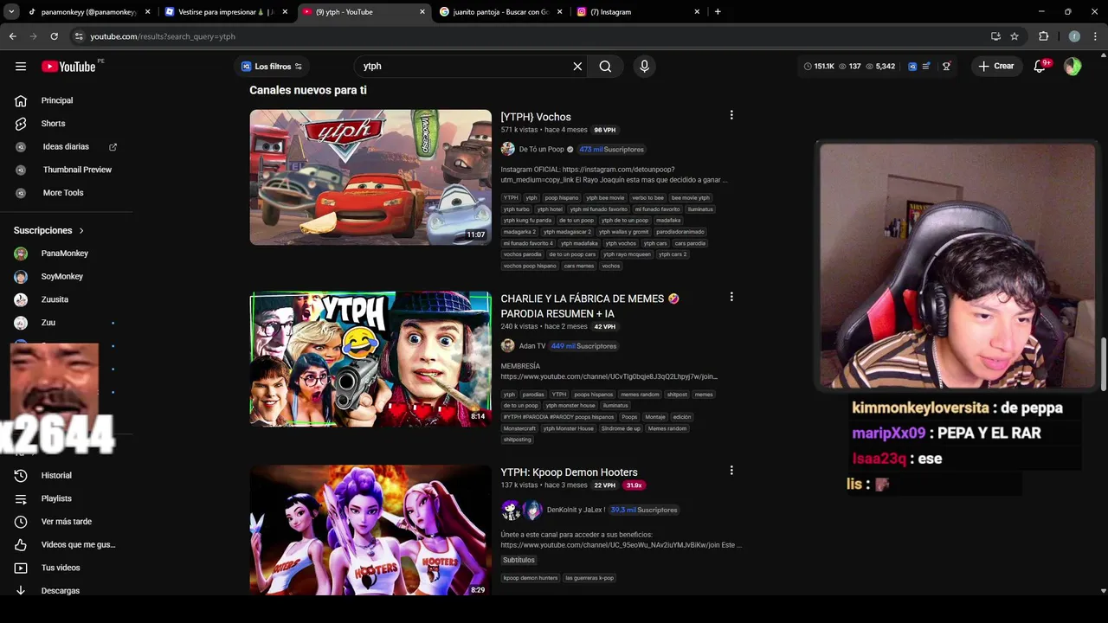Click Willy Wonka YTPH thumbnail
Screen dimensions: 1108x623
coord(370,359)
